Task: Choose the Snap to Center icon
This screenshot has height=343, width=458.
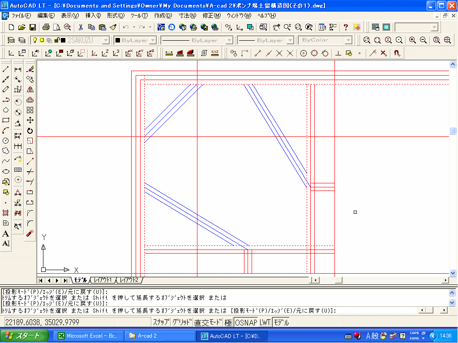Action: click(x=304, y=53)
